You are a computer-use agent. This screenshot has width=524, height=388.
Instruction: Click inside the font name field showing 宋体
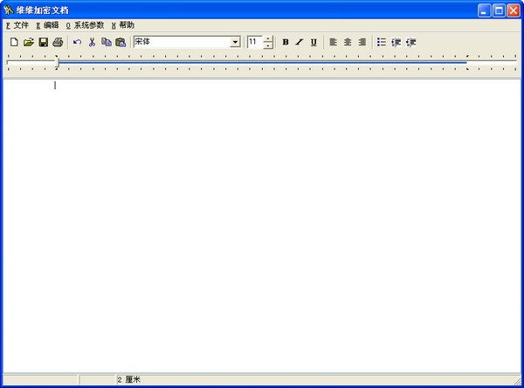click(183, 42)
